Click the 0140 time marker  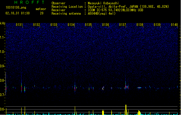(174, 25)
